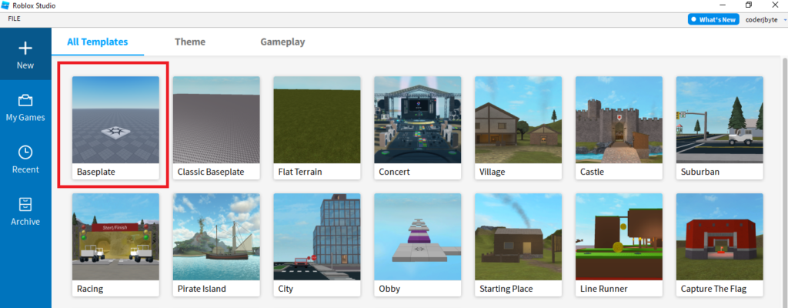The height and width of the screenshot is (308, 788).
Task: Select the Racing template thumbnail
Action: pos(115,237)
